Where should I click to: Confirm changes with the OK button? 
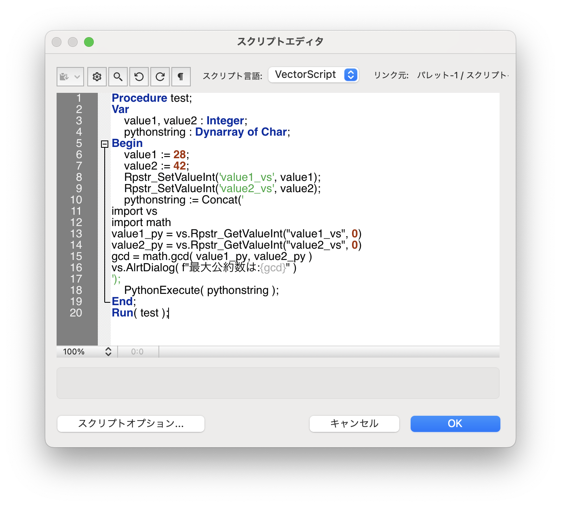pyautogui.click(x=455, y=423)
